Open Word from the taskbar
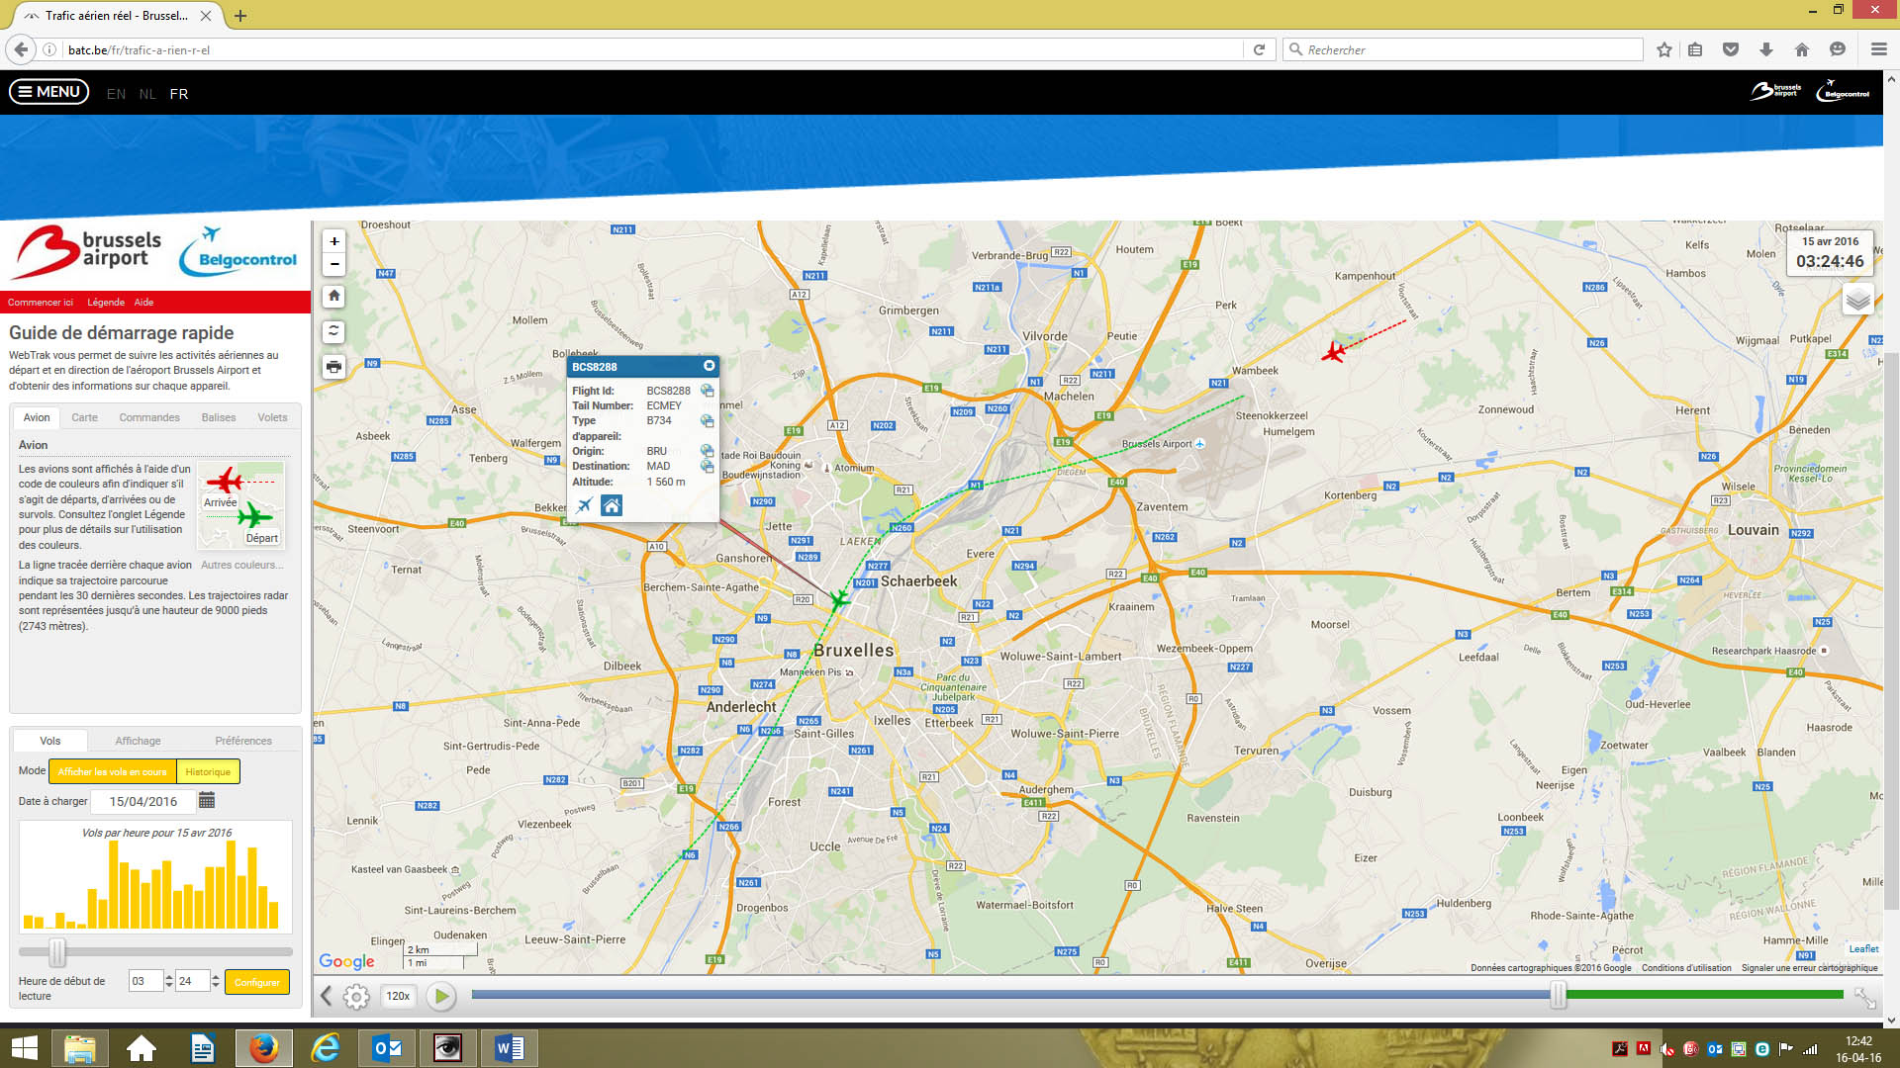This screenshot has height=1068, width=1900. [x=510, y=1048]
